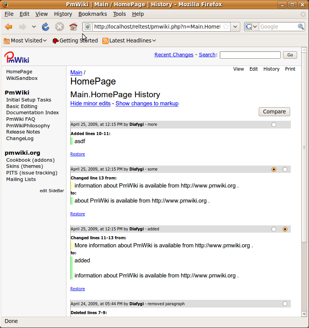Go to the Home page icon

pyautogui.click(x=73, y=27)
